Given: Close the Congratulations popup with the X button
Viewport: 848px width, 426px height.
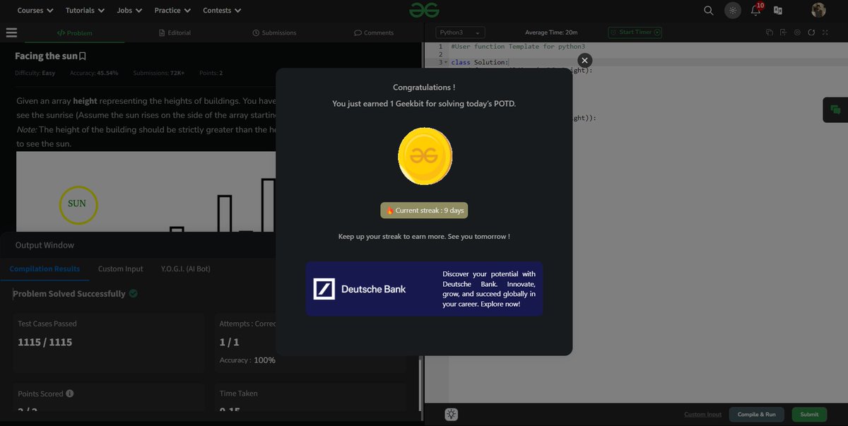Looking at the screenshot, I should [x=584, y=61].
